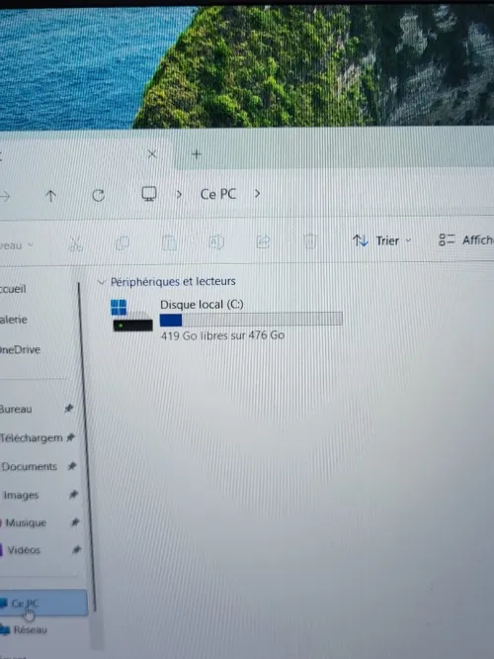Refresh the Ce PC view

(x=98, y=196)
